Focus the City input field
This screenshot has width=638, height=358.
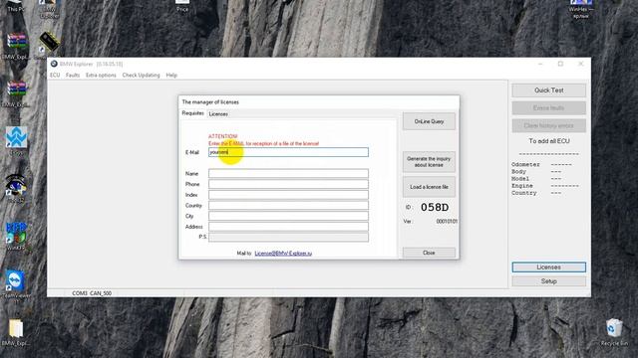point(288,216)
